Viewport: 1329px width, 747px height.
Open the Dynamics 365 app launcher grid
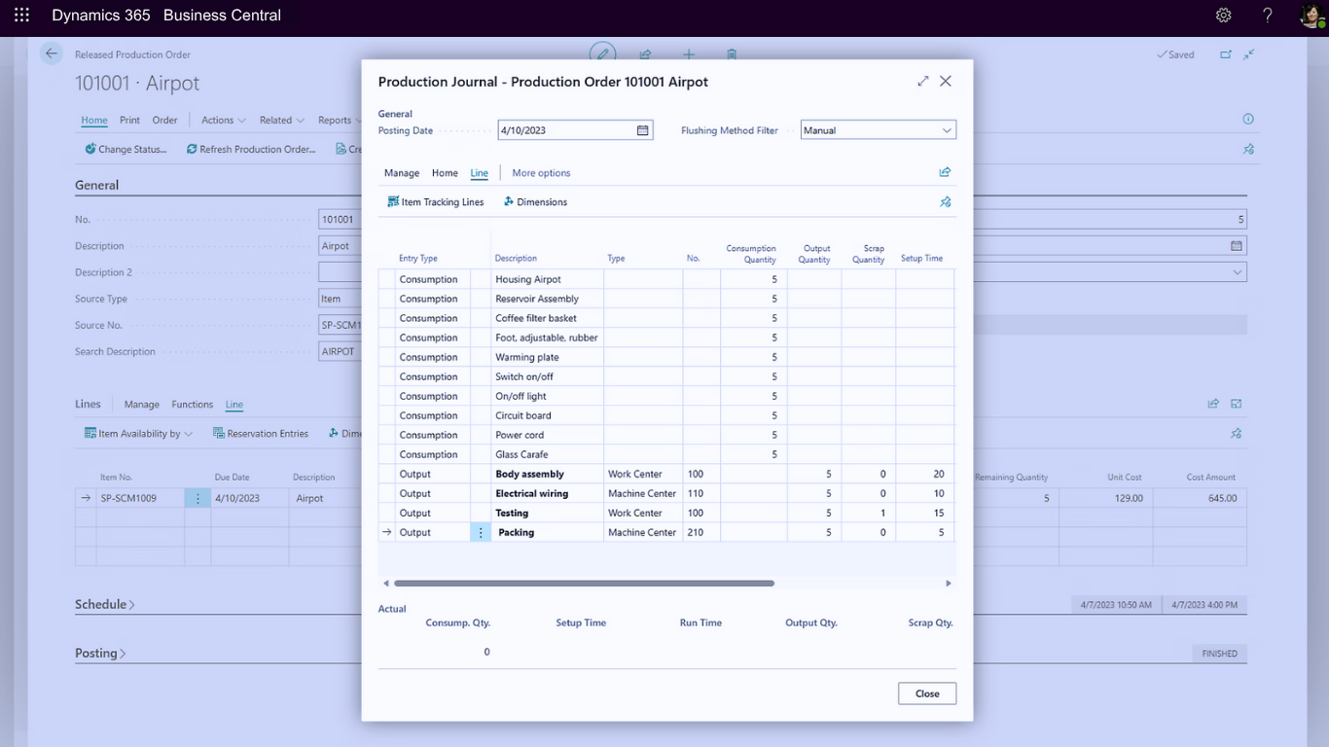coord(20,15)
